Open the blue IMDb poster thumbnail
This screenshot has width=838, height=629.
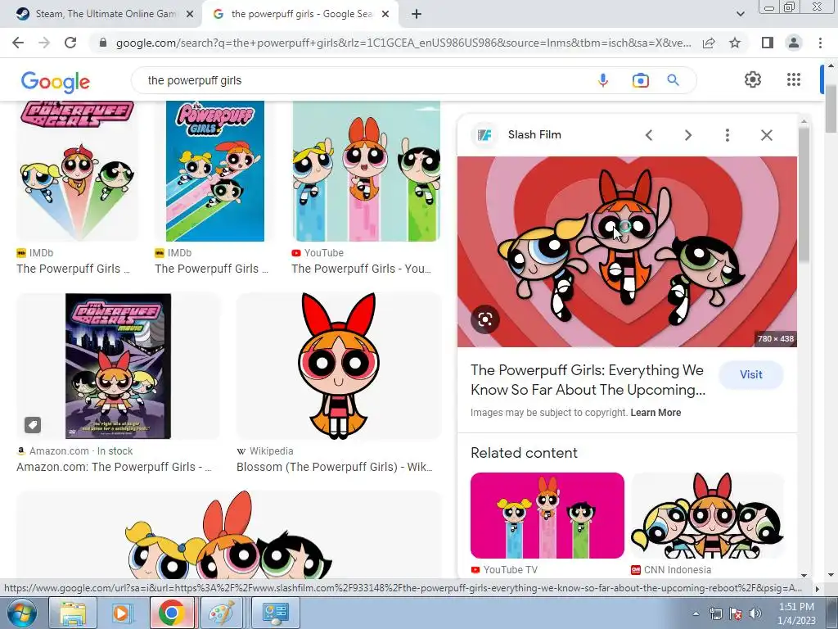click(x=215, y=171)
